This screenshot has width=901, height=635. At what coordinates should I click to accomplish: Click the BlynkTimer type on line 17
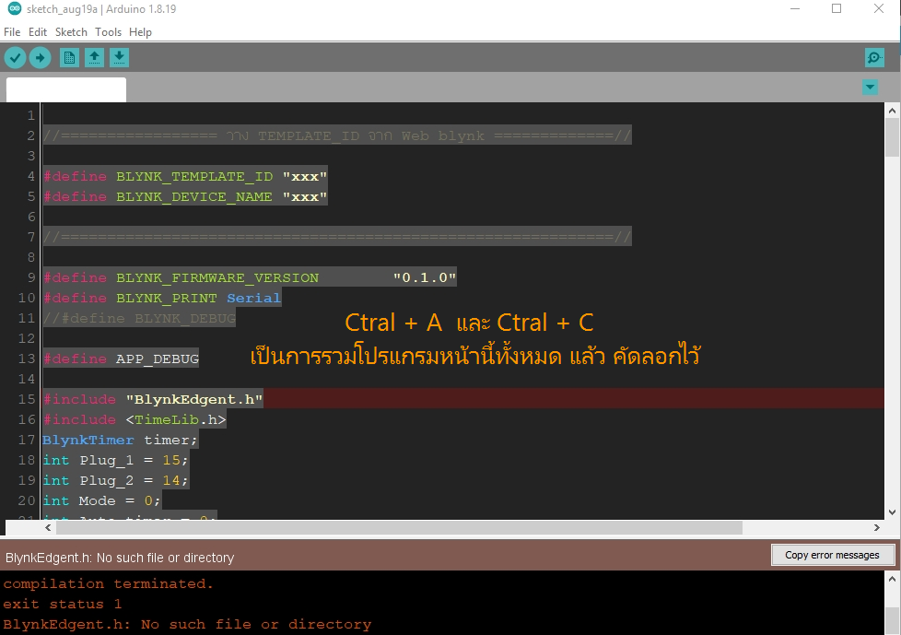88,440
